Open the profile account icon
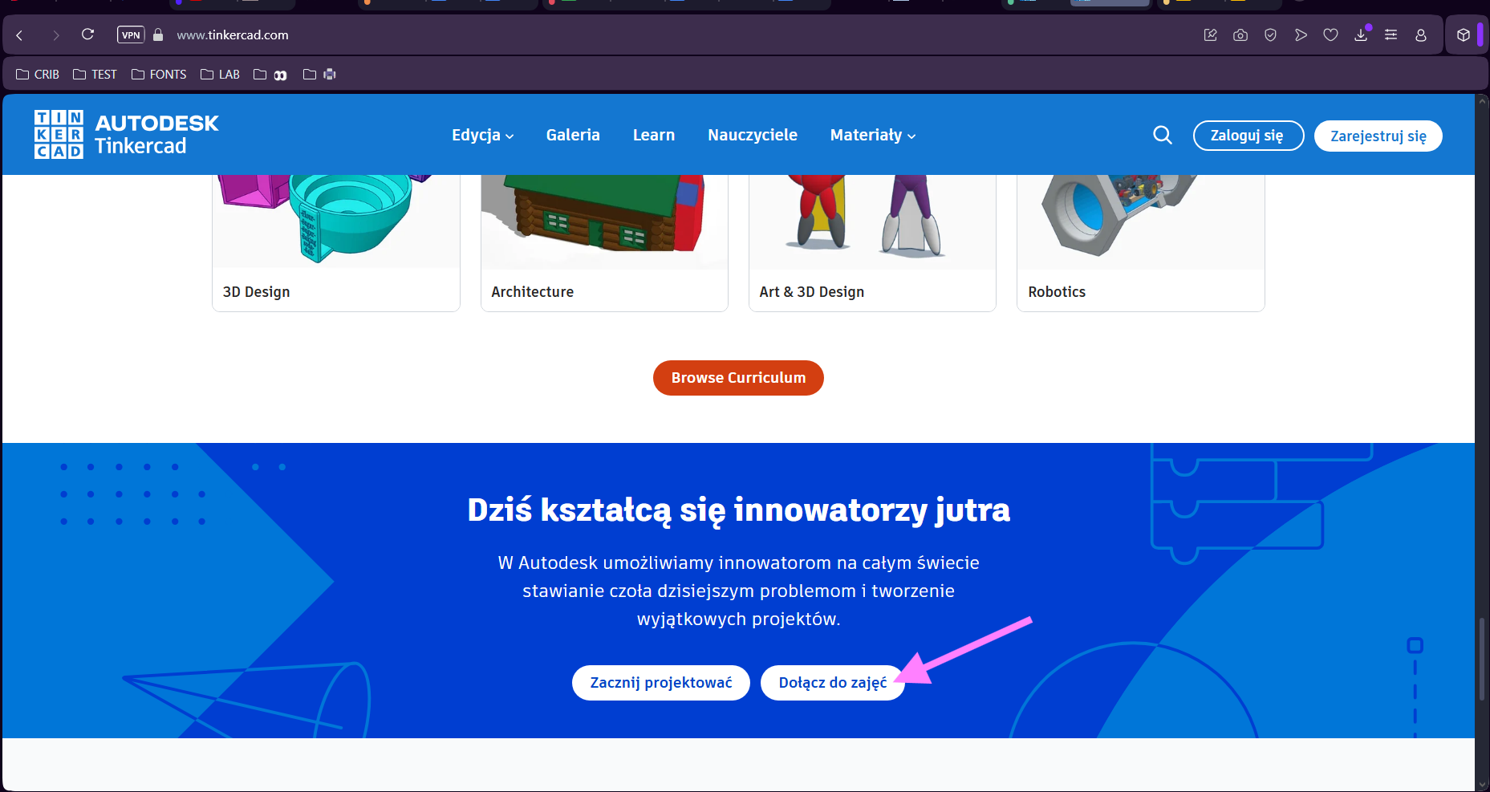The height and width of the screenshot is (792, 1490). [1420, 35]
